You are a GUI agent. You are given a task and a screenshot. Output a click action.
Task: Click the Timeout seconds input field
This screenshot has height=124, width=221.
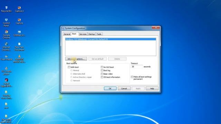click(137, 67)
